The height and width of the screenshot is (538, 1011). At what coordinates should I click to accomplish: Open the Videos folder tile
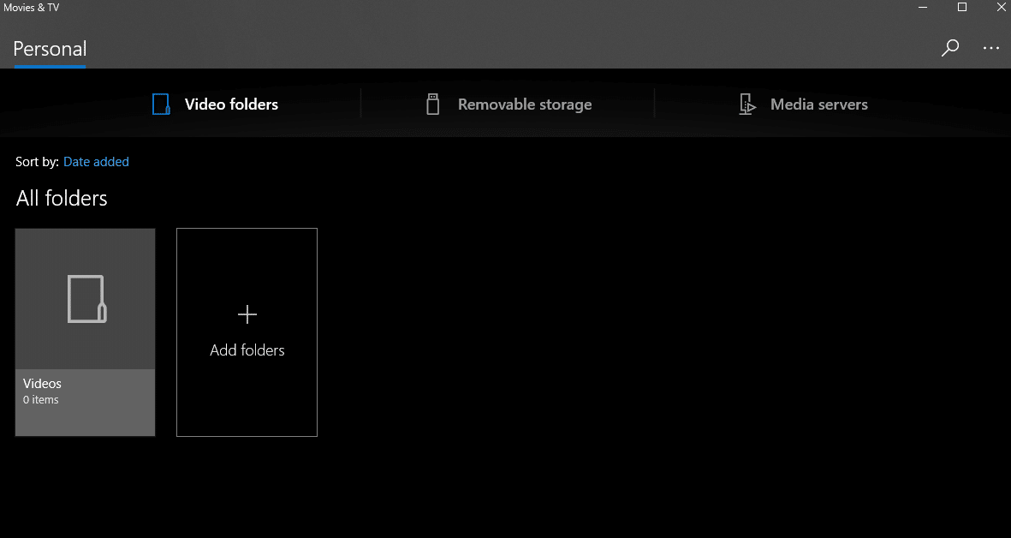click(x=85, y=332)
